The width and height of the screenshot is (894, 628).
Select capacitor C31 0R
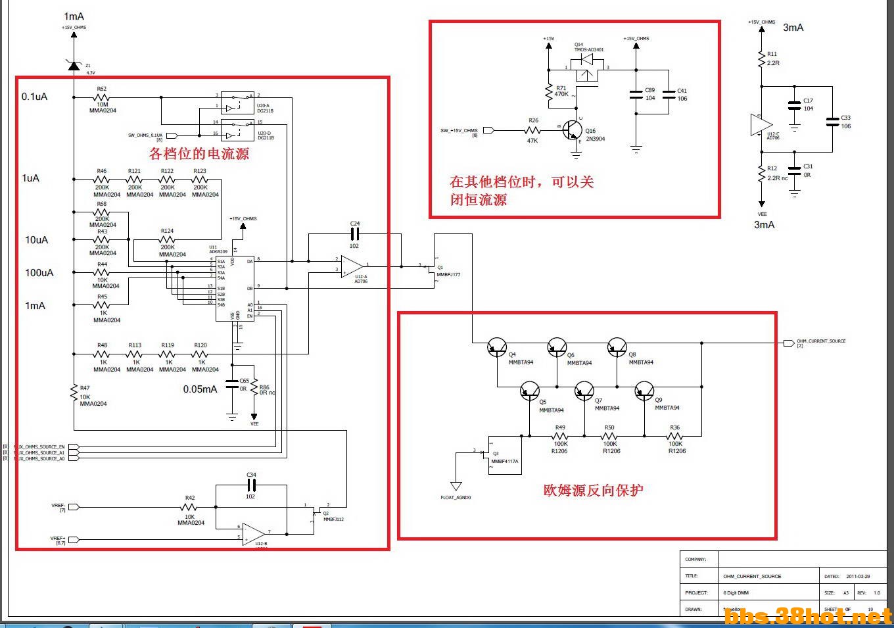[x=795, y=170]
